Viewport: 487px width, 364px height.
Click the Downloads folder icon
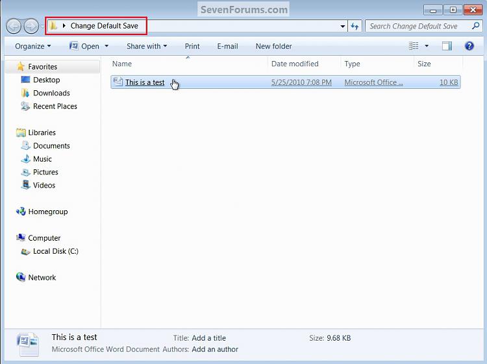click(25, 93)
